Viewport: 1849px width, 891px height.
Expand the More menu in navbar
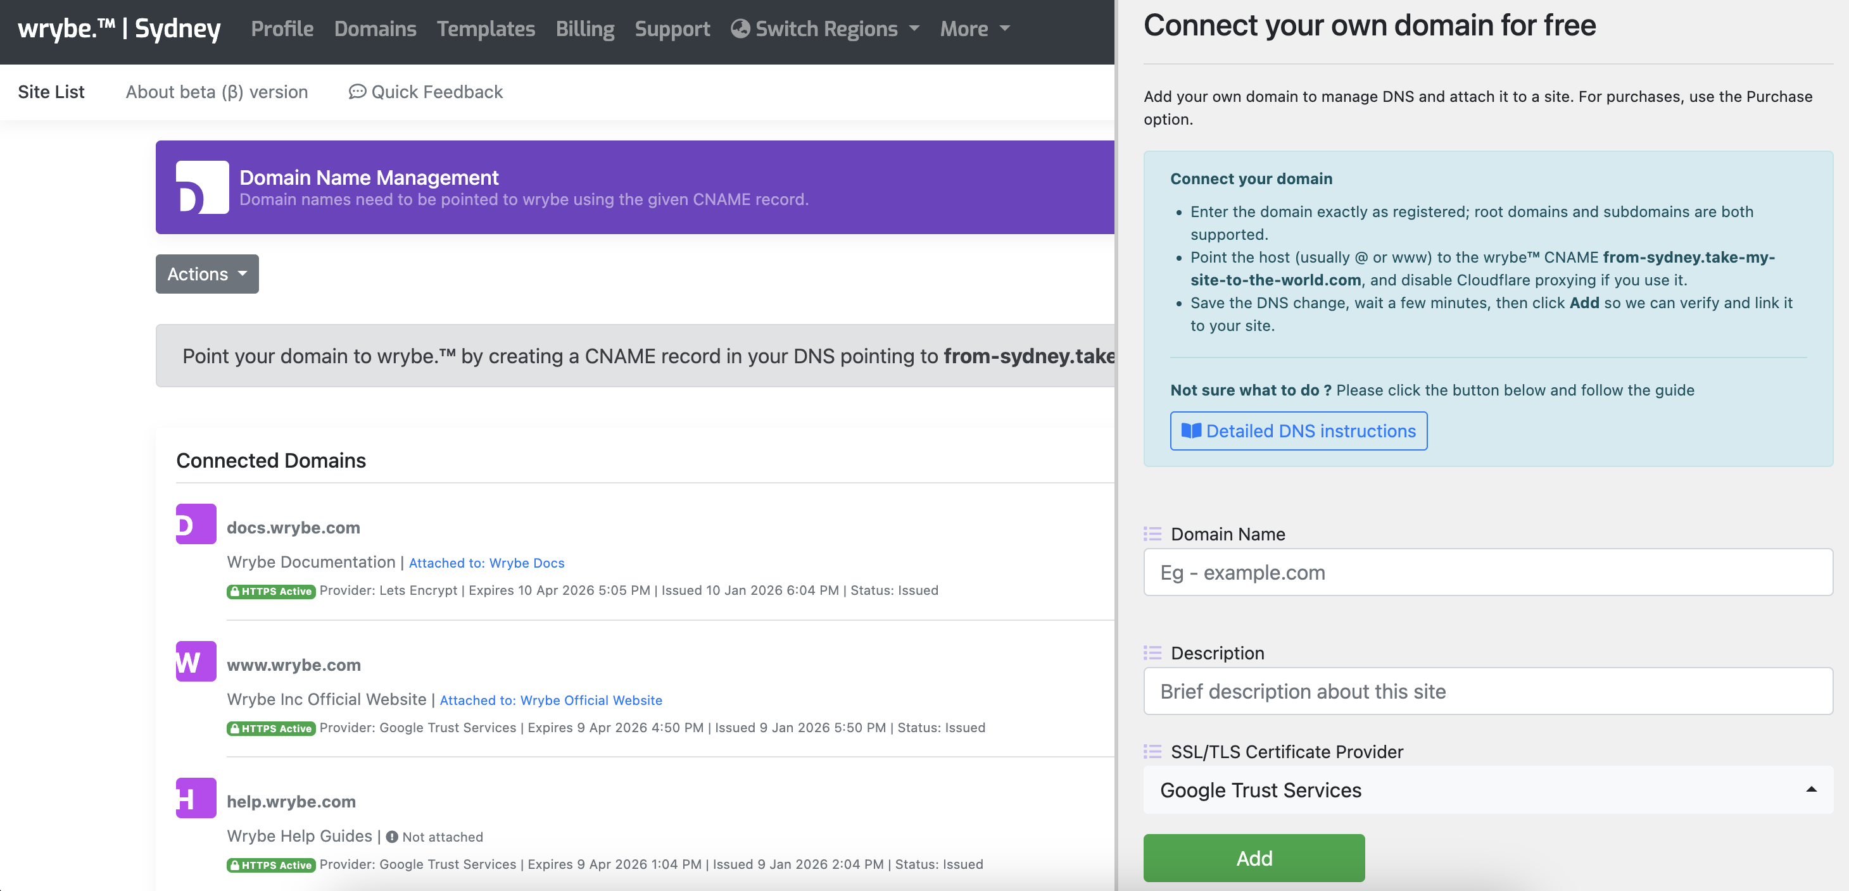pos(974,28)
